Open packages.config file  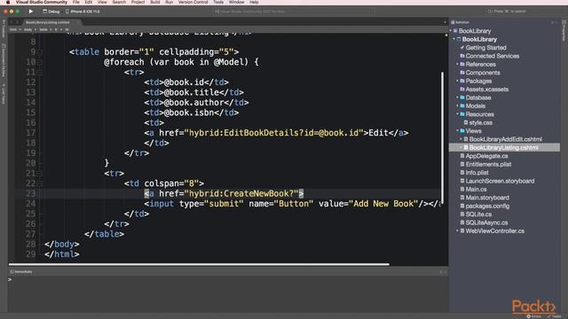487,206
